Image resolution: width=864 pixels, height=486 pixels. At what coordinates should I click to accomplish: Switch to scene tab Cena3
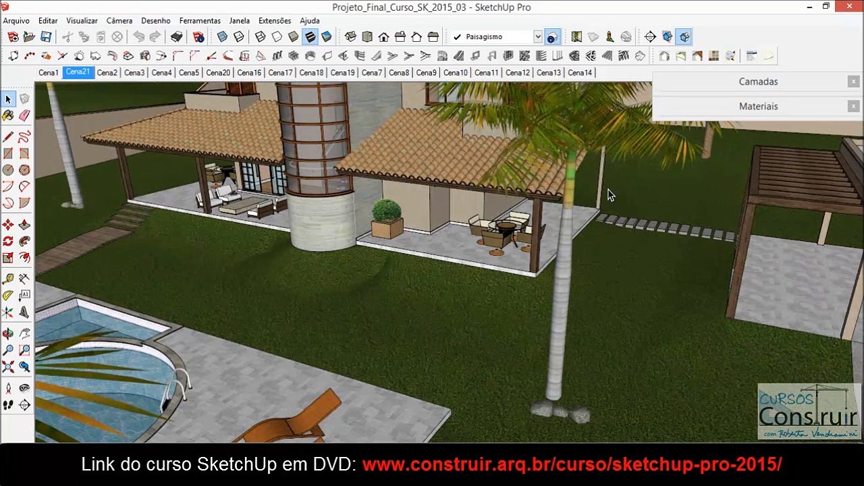tap(134, 72)
